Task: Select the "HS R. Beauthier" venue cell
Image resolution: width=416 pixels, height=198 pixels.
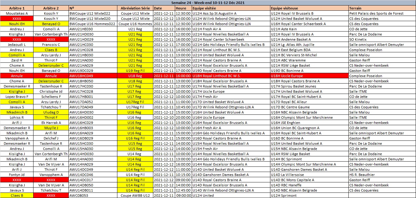Action: tap(382, 175)
